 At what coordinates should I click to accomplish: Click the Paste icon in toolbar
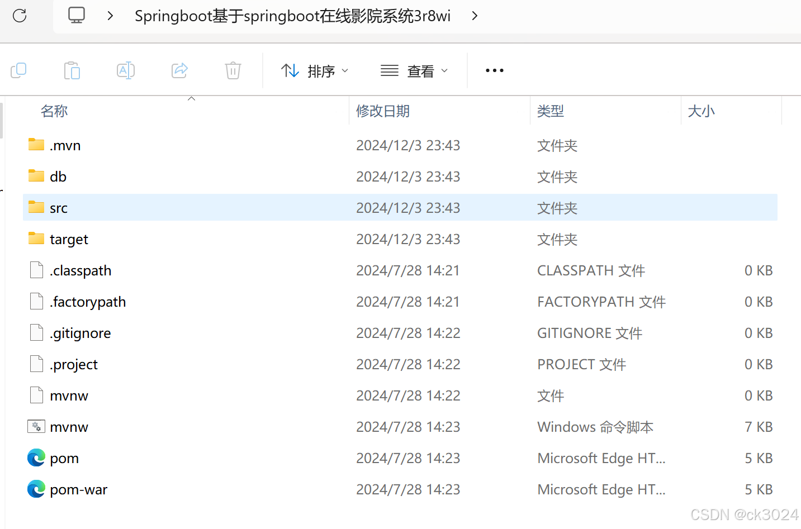pyautogui.click(x=72, y=70)
